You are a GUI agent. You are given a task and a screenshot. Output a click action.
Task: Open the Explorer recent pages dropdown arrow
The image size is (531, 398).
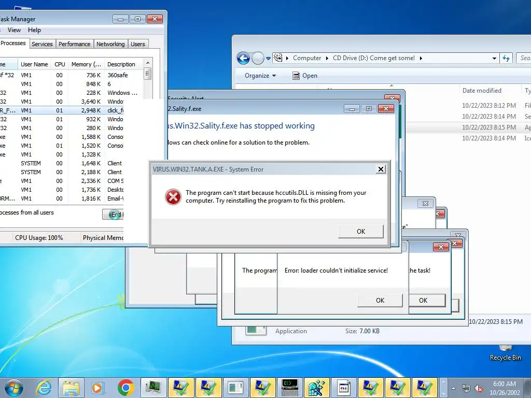[268, 59]
